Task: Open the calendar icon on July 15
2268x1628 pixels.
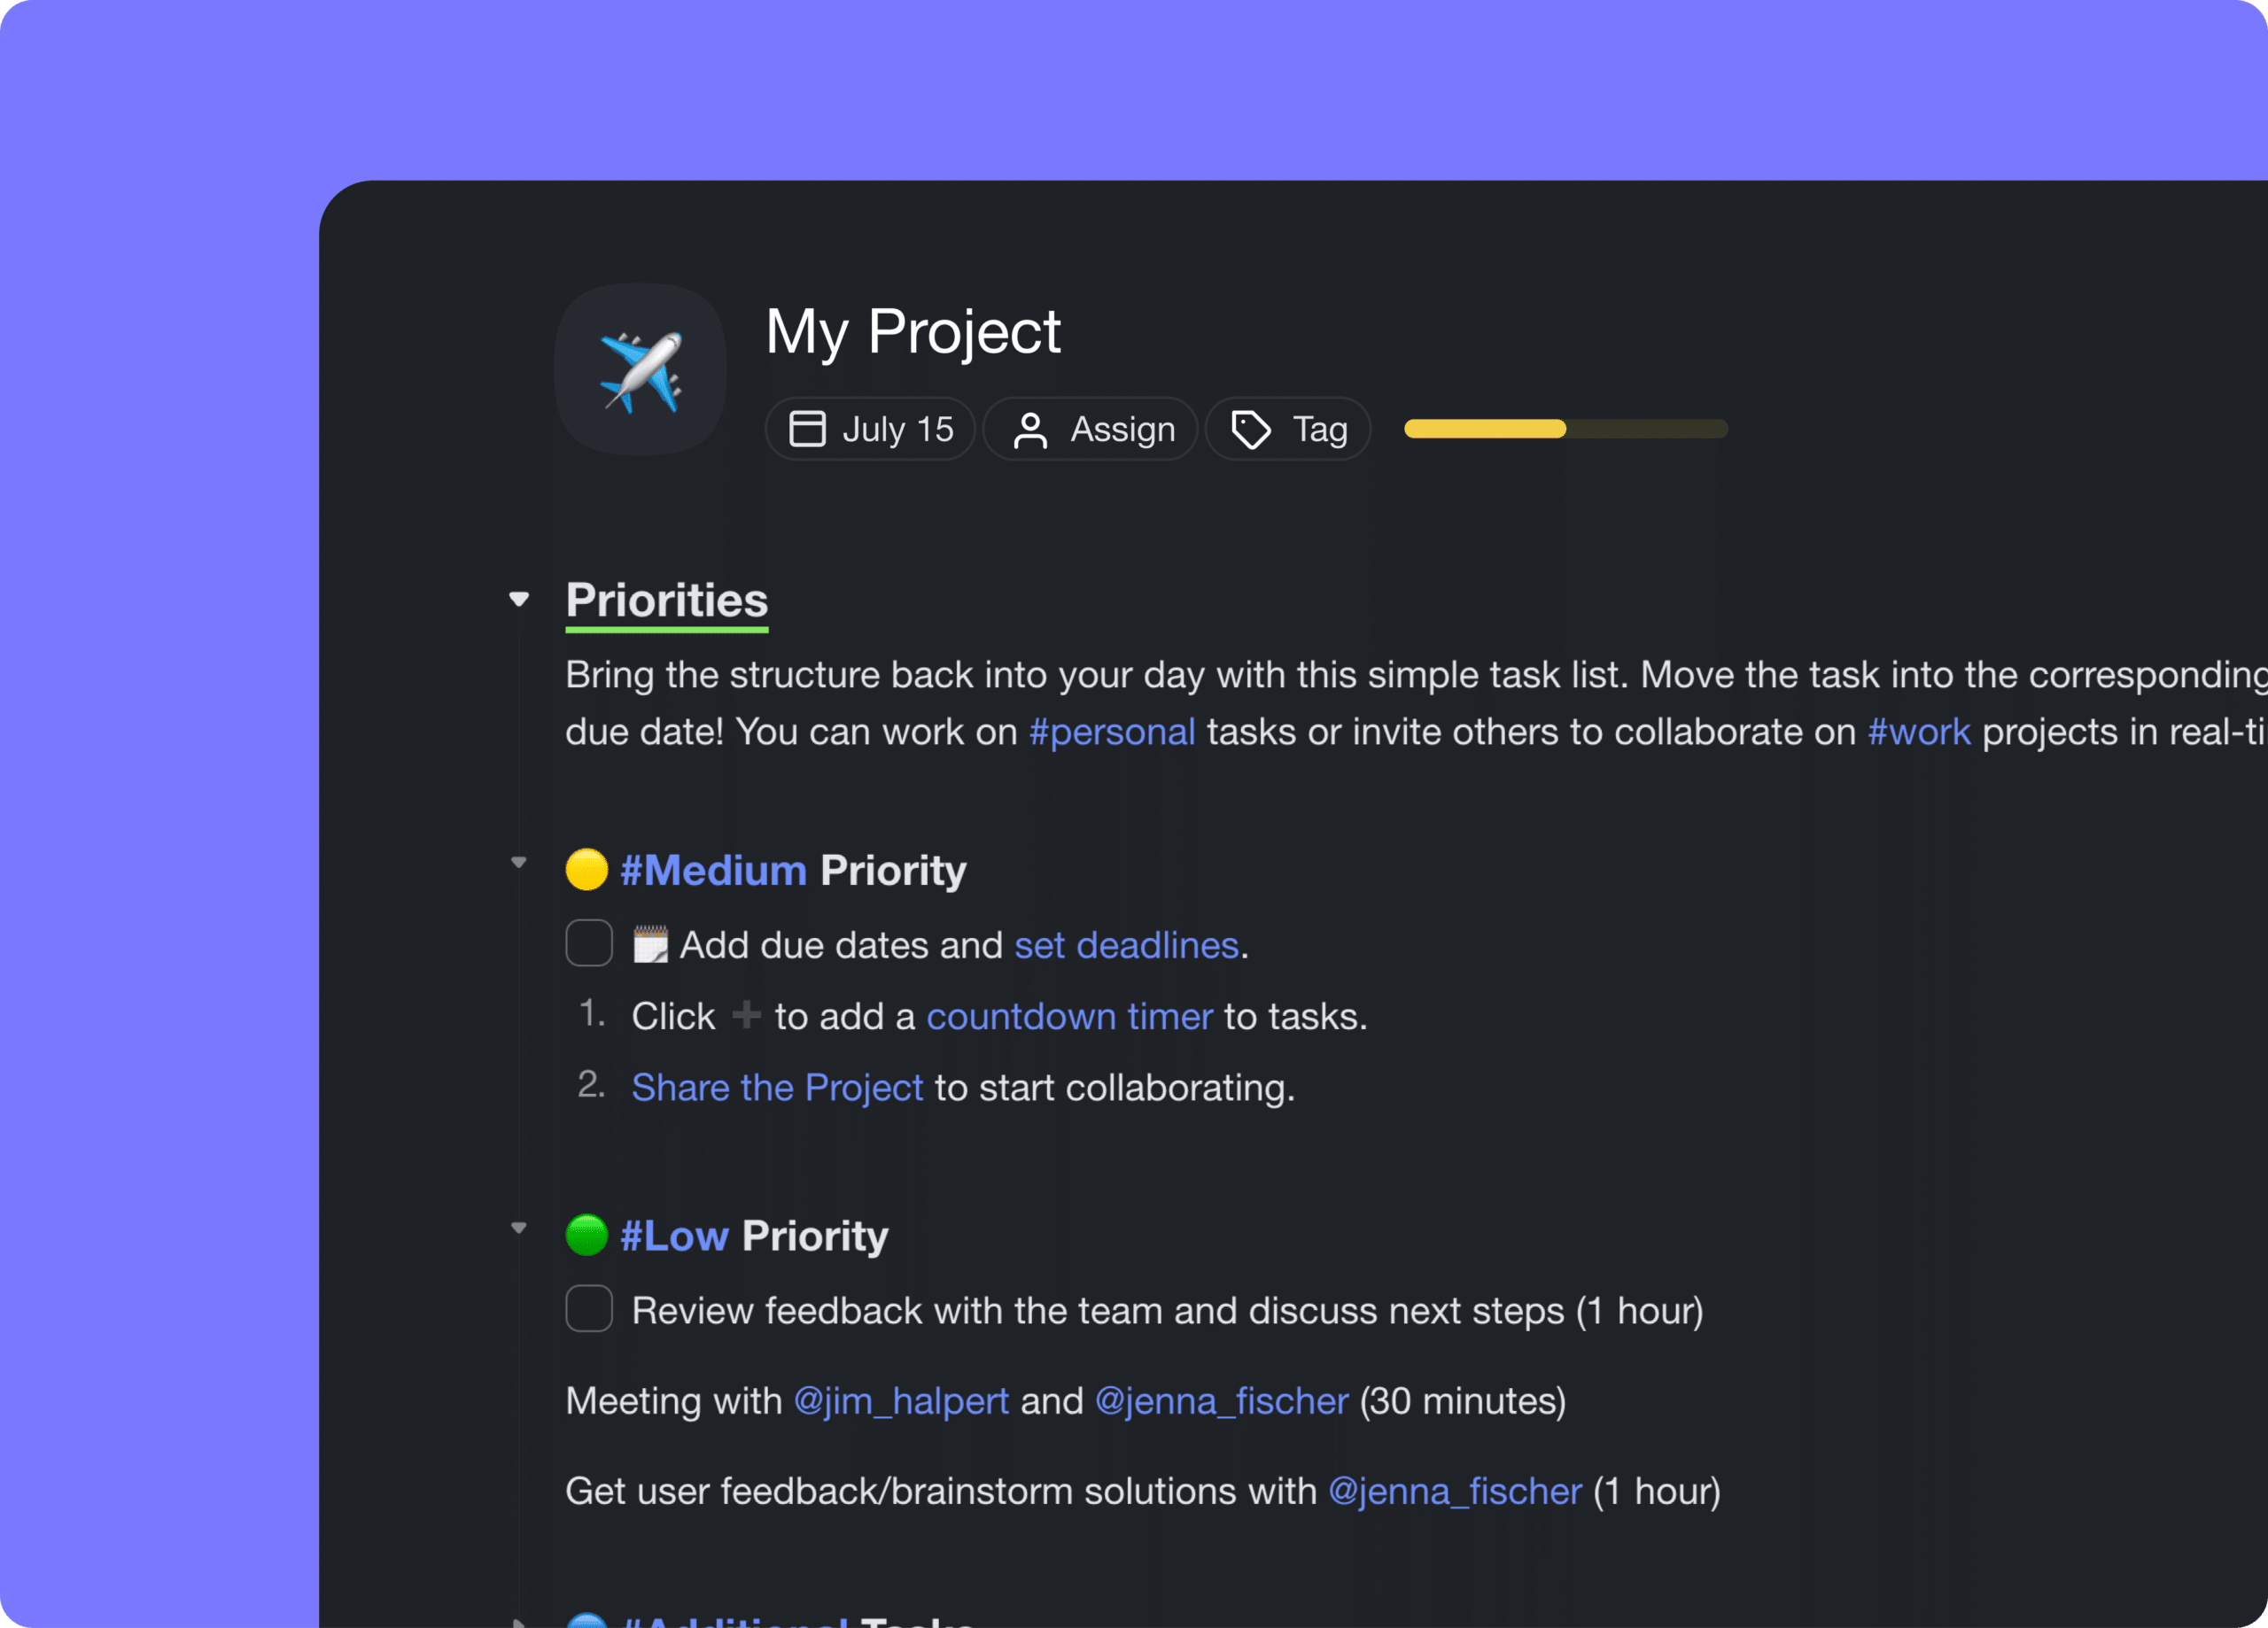Action: [806, 428]
